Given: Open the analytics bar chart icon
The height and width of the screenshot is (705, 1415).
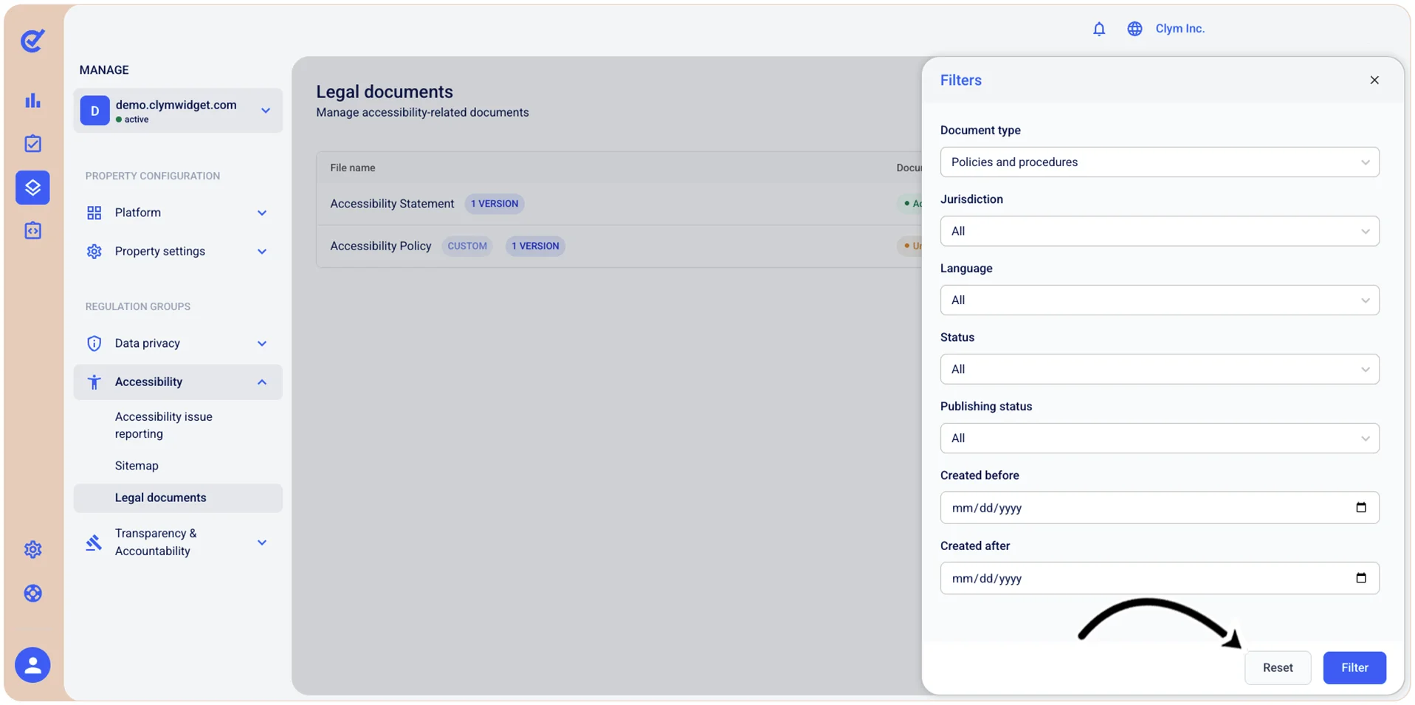Looking at the screenshot, I should 32,100.
